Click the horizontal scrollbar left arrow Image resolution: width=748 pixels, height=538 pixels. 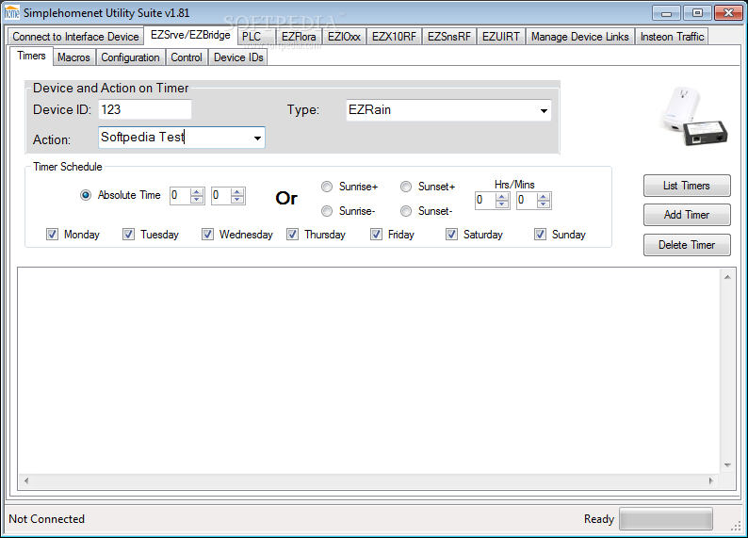click(x=26, y=481)
